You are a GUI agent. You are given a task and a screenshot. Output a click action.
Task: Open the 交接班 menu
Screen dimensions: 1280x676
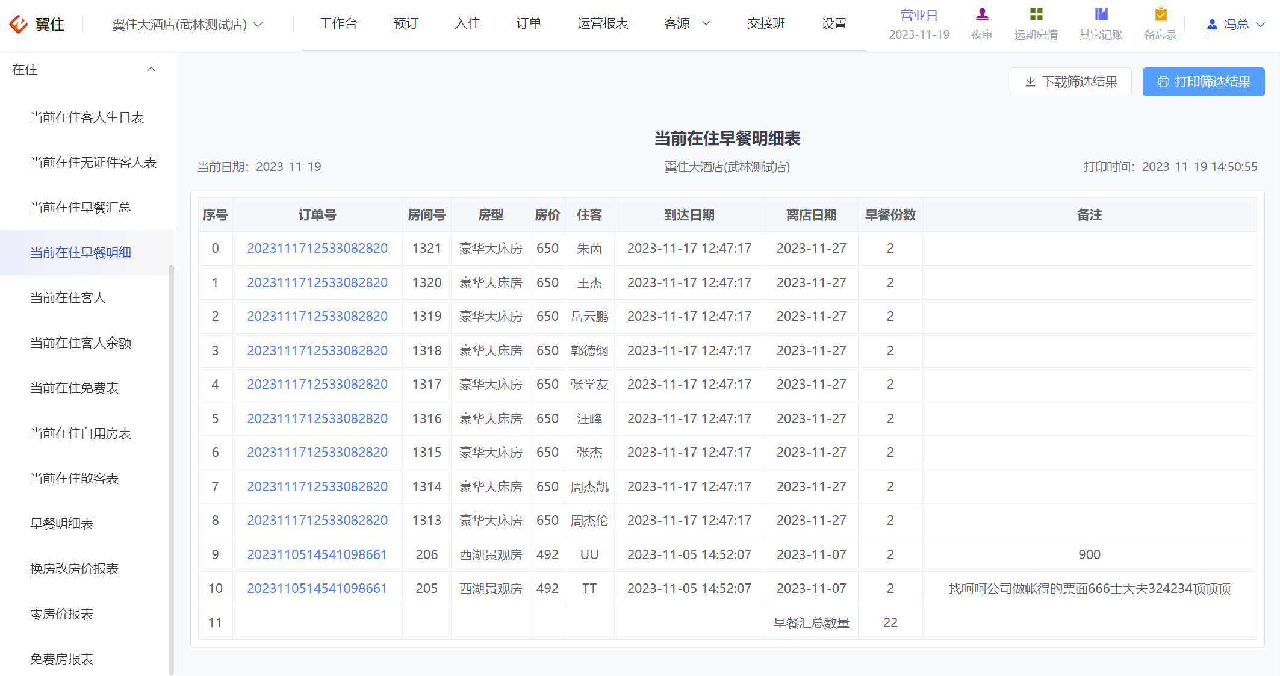[x=766, y=23]
